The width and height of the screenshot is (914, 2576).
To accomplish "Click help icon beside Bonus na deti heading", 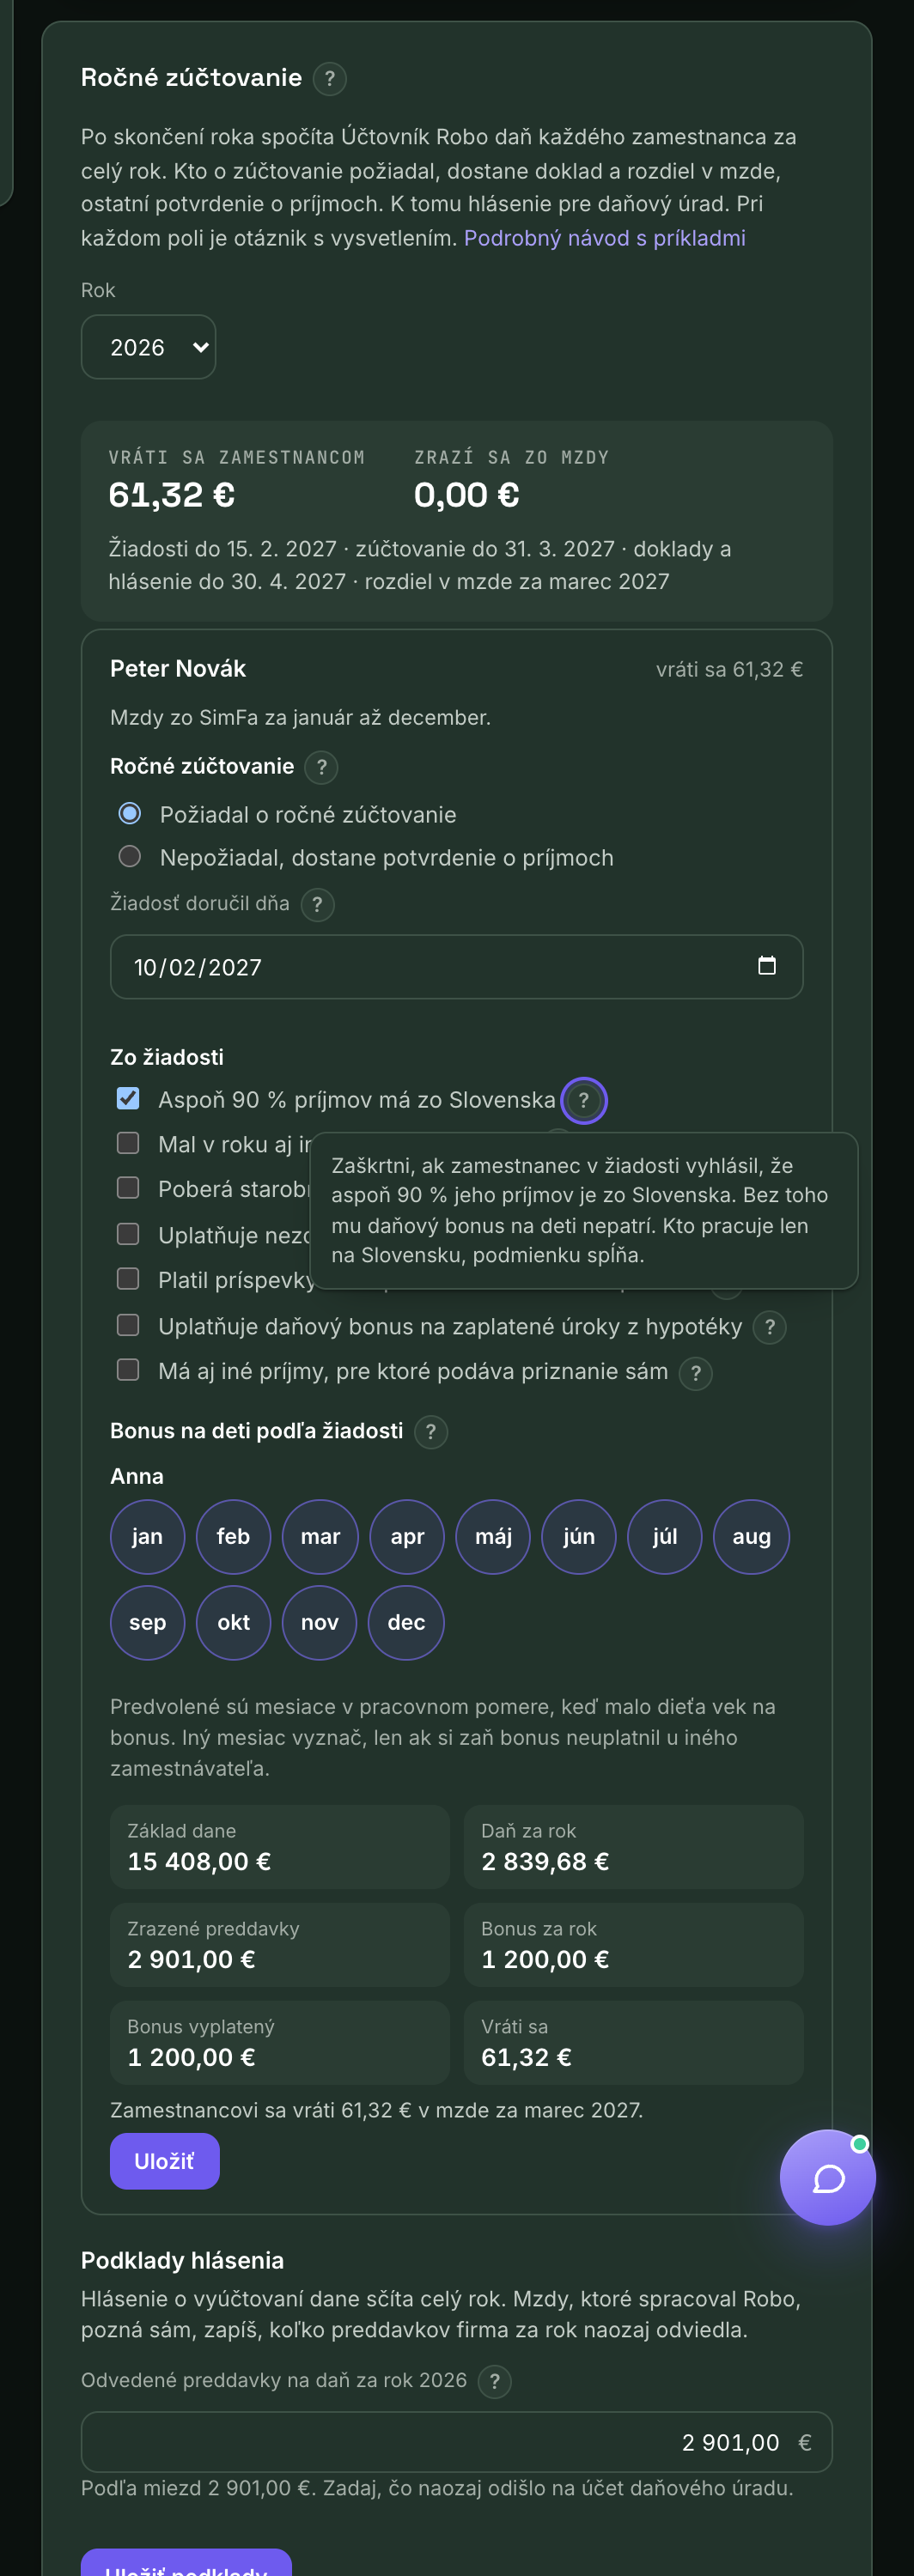I will [430, 1431].
